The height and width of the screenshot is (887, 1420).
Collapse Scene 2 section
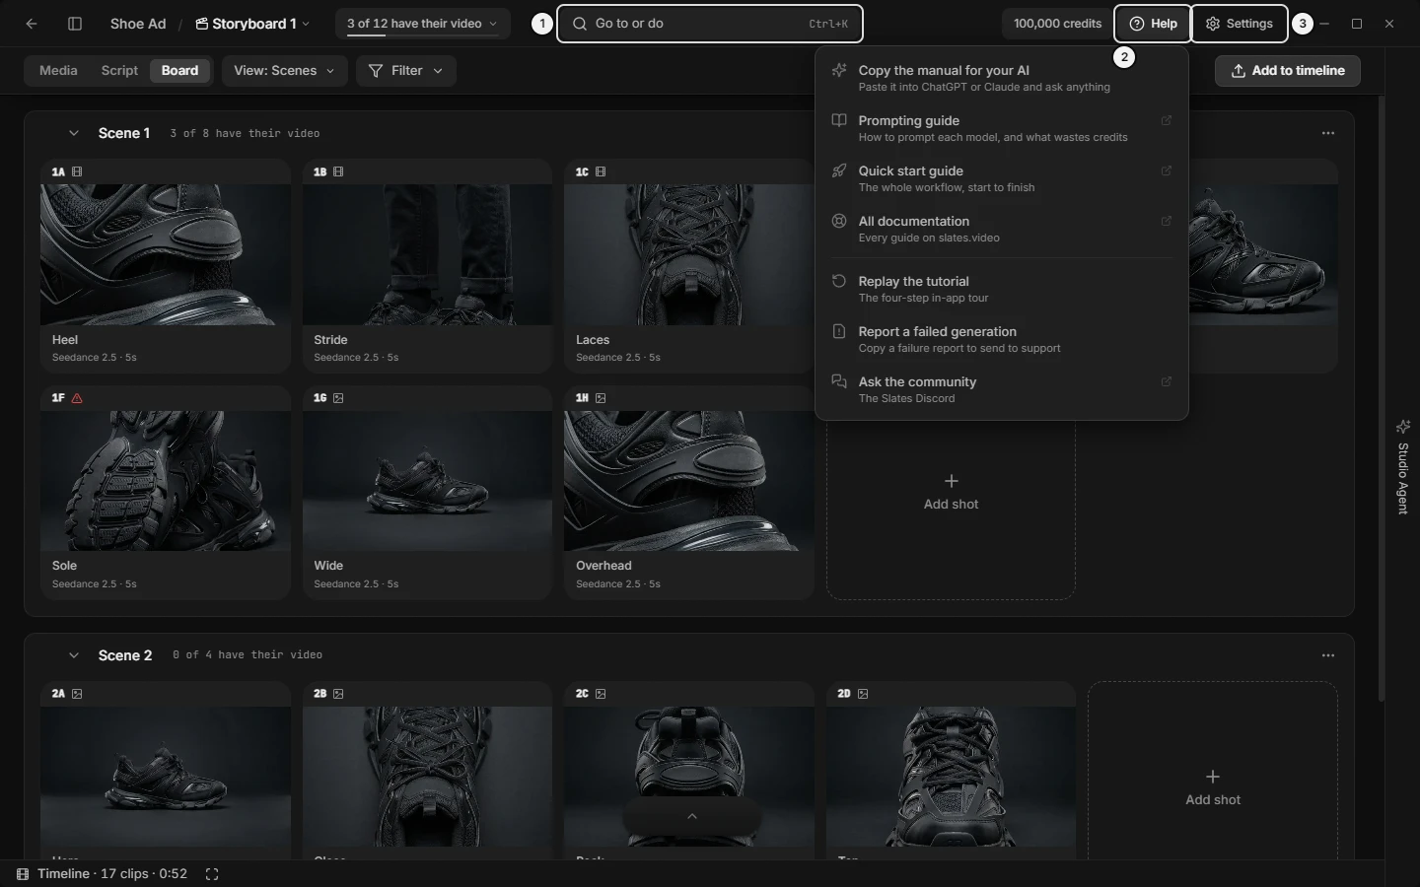(x=73, y=655)
